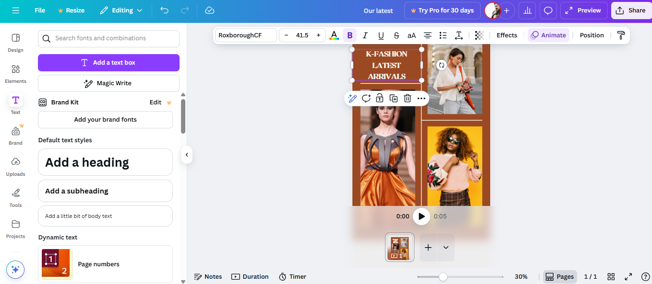The image size is (652, 284).
Task: Delete the selected text box with trash icon
Action: point(407,99)
